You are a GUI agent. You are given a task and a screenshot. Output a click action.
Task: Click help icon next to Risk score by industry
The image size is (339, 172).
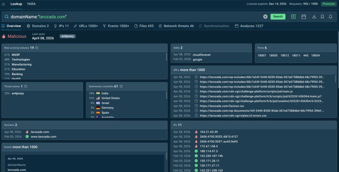click(37, 48)
